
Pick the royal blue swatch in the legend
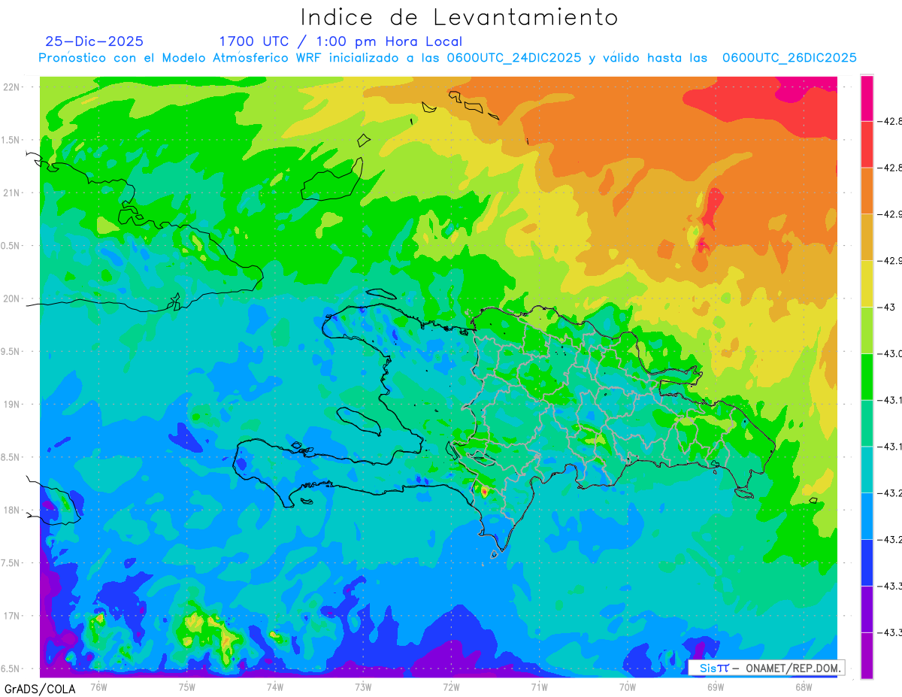coord(867,563)
